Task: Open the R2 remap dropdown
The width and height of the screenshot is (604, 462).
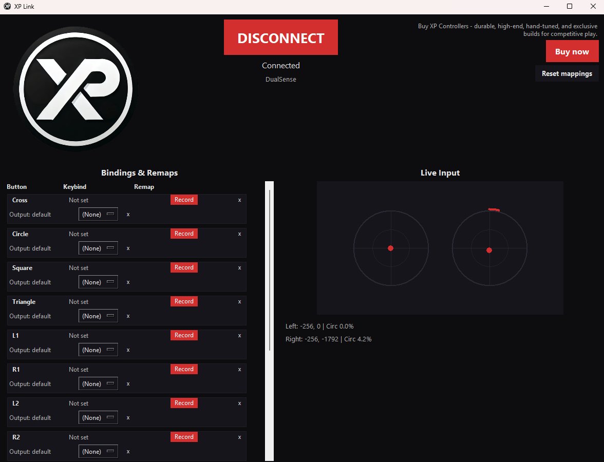Action: 98,452
